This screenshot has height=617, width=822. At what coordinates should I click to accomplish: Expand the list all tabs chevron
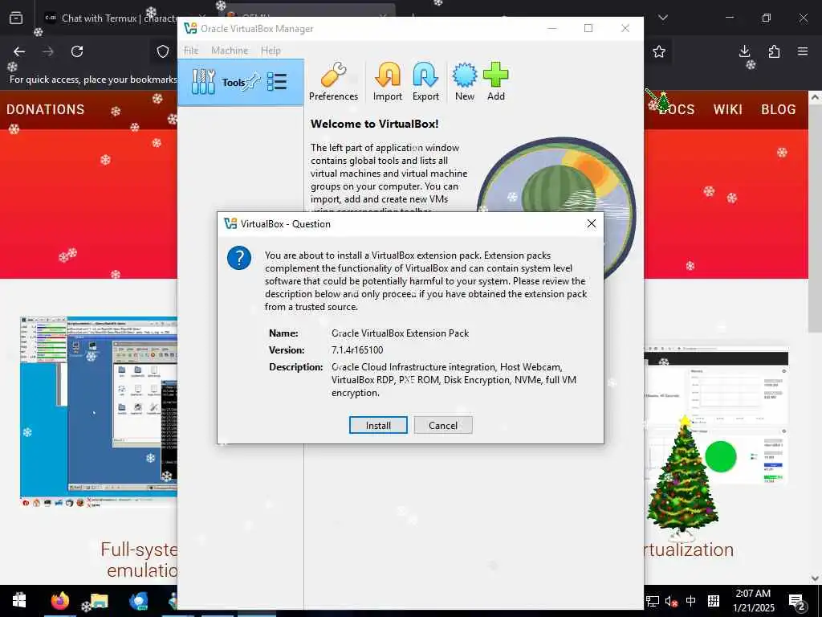[x=662, y=18]
